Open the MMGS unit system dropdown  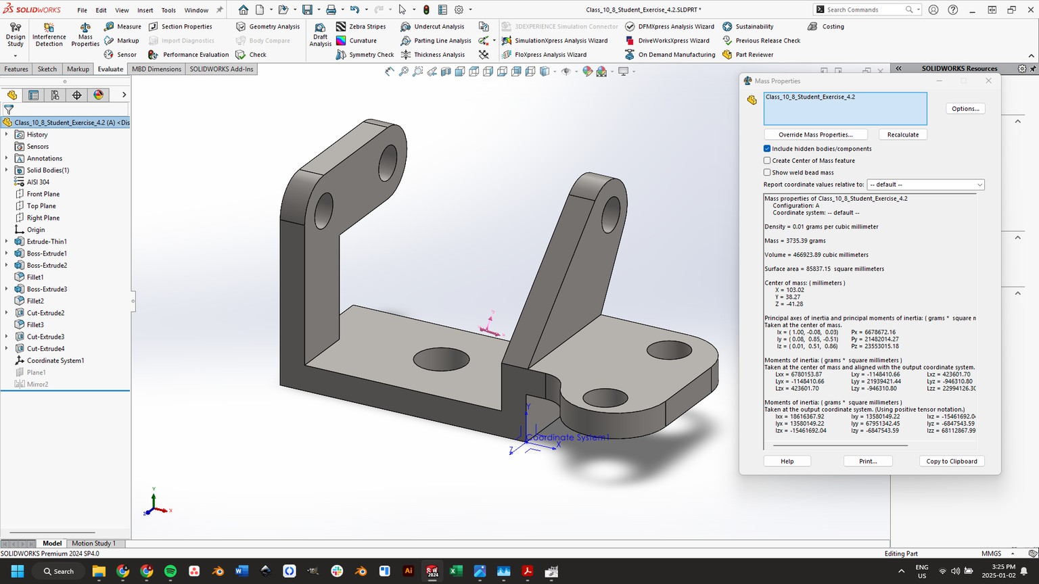(999, 554)
